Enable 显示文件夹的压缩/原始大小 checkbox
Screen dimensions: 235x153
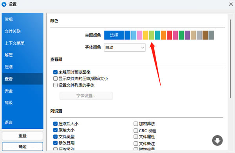tap(55, 78)
